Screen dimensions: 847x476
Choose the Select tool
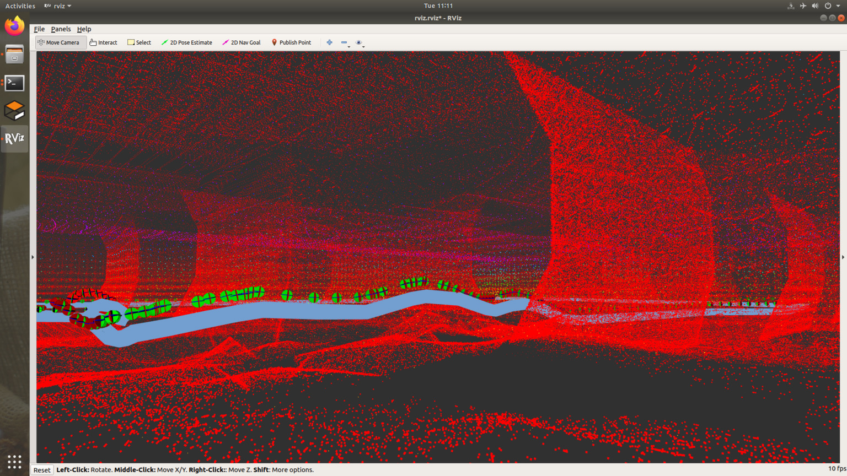click(x=139, y=42)
